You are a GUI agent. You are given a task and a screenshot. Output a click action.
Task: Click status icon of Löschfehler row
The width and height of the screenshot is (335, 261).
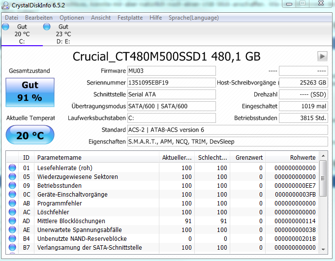12,212
